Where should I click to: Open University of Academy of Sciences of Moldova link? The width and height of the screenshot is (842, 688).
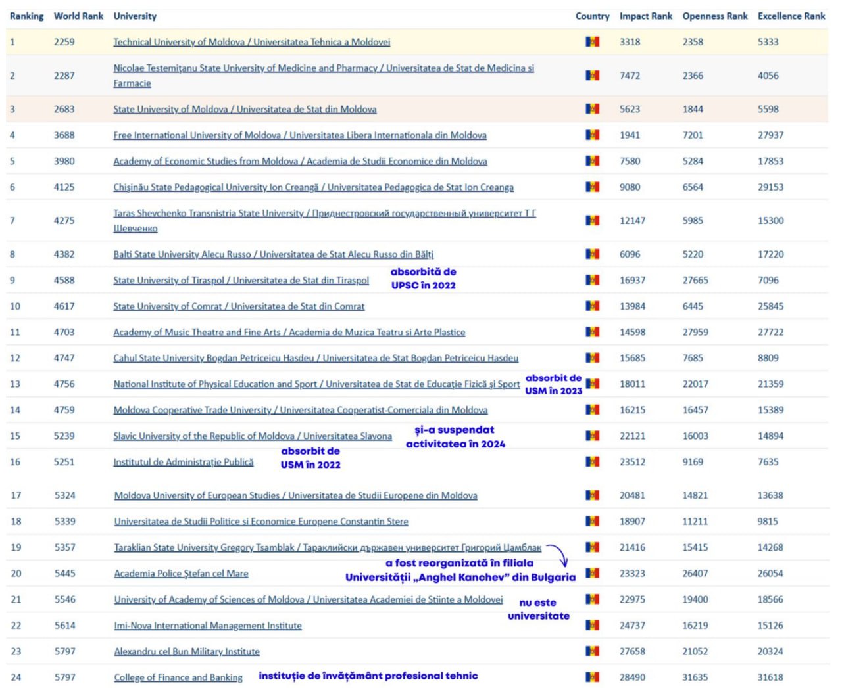[x=309, y=599]
